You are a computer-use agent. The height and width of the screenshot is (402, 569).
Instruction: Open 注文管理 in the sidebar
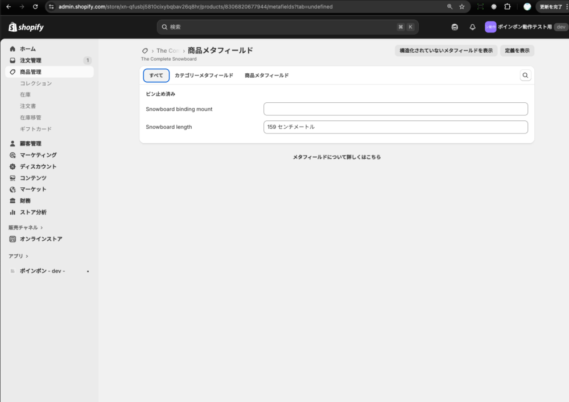click(31, 60)
